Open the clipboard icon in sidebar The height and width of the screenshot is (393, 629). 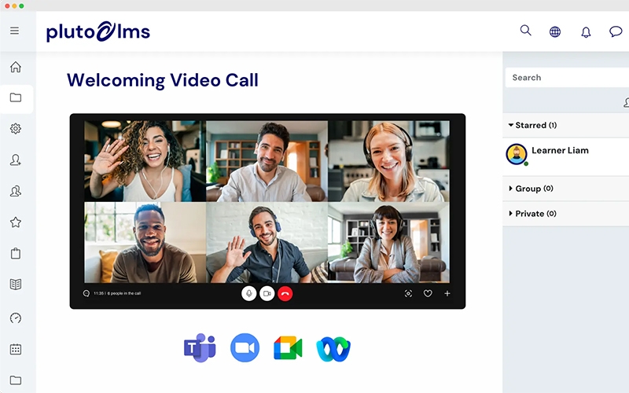(16, 253)
